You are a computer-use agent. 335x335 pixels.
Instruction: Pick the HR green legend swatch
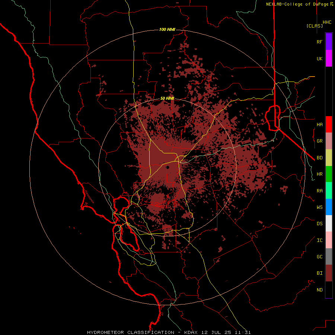click(329, 174)
